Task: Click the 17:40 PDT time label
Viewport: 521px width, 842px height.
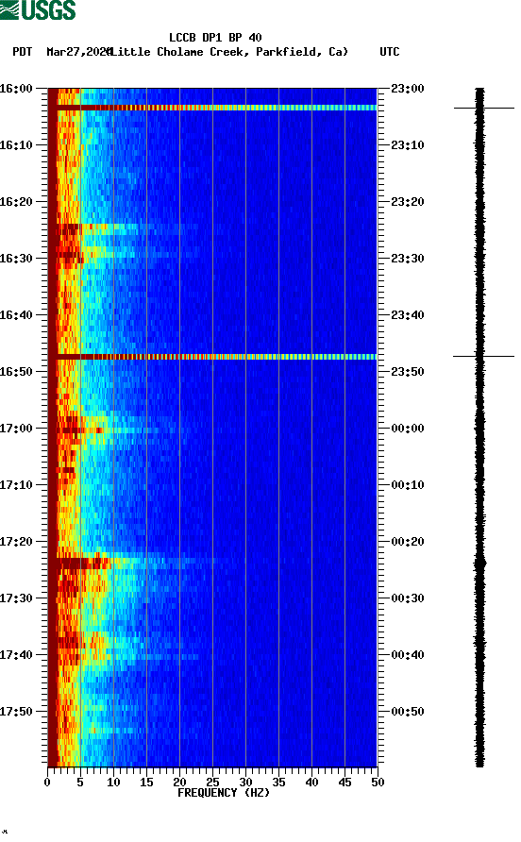Action: [x=16, y=655]
